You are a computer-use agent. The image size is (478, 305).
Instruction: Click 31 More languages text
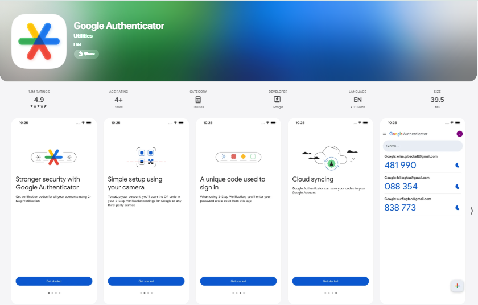[x=357, y=107]
